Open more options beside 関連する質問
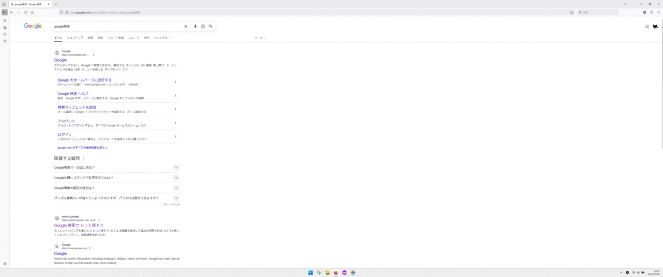The image size is (663, 277). (x=84, y=159)
